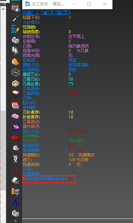
Task: Click the 拐角光顺 value 无
Action: (71, 55)
